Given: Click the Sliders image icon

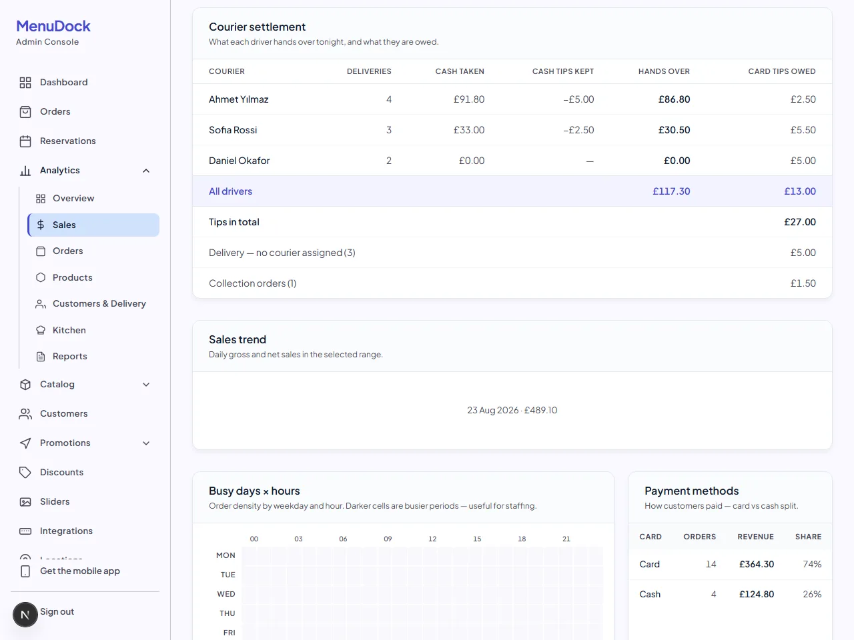Looking at the screenshot, I should 25,502.
